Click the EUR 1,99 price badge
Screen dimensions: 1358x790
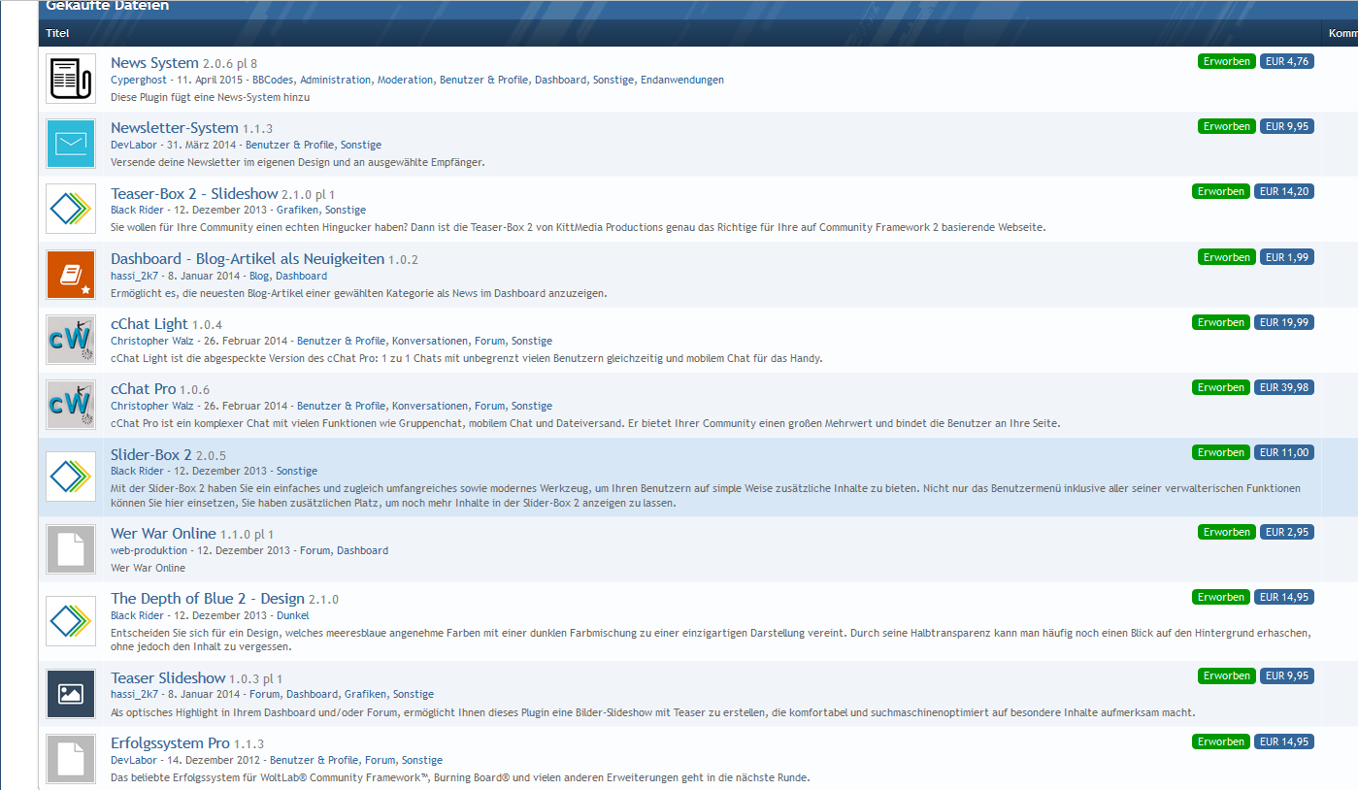(1286, 257)
